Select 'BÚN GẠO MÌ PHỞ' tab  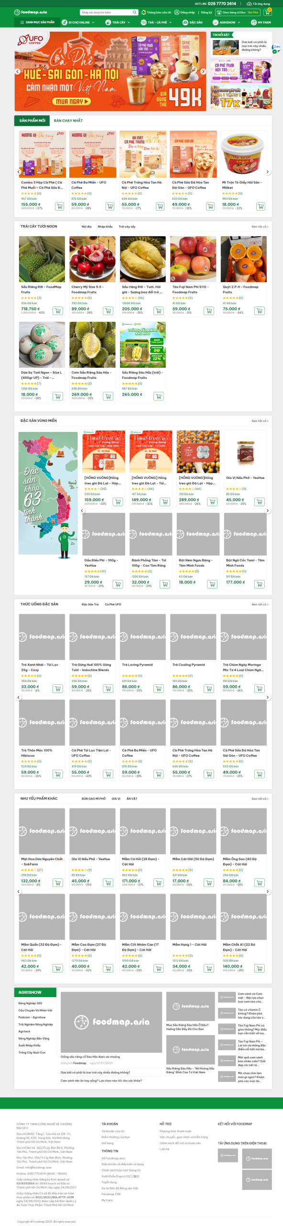(x=94, y=799)
